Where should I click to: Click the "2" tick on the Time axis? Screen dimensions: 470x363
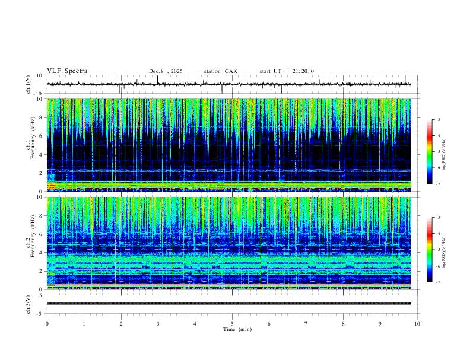(x=121, y=324)
